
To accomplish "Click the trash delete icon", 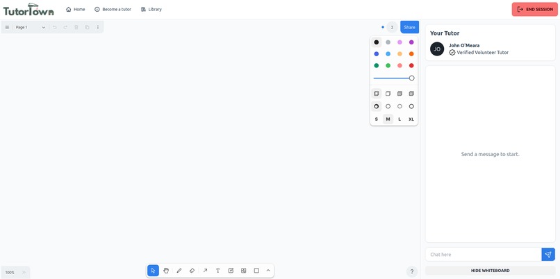I will coord(76,27).
